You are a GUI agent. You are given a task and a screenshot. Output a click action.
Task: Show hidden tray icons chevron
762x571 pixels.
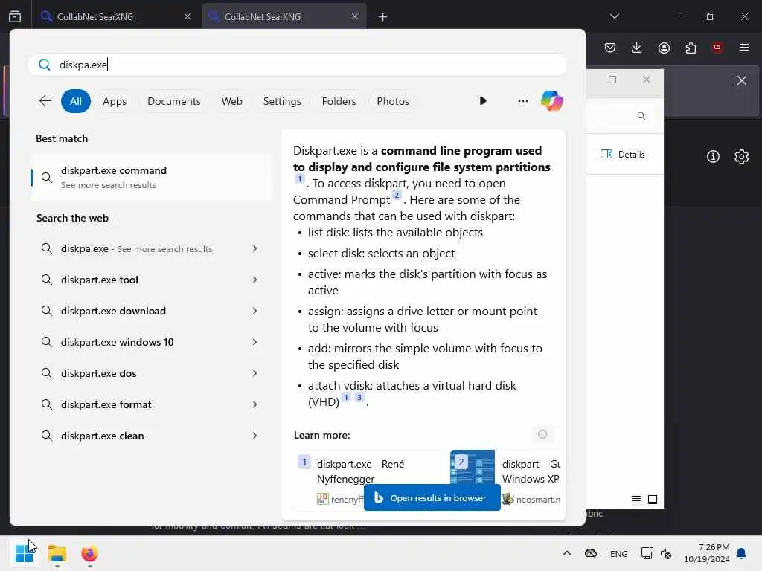click(566, 553)
